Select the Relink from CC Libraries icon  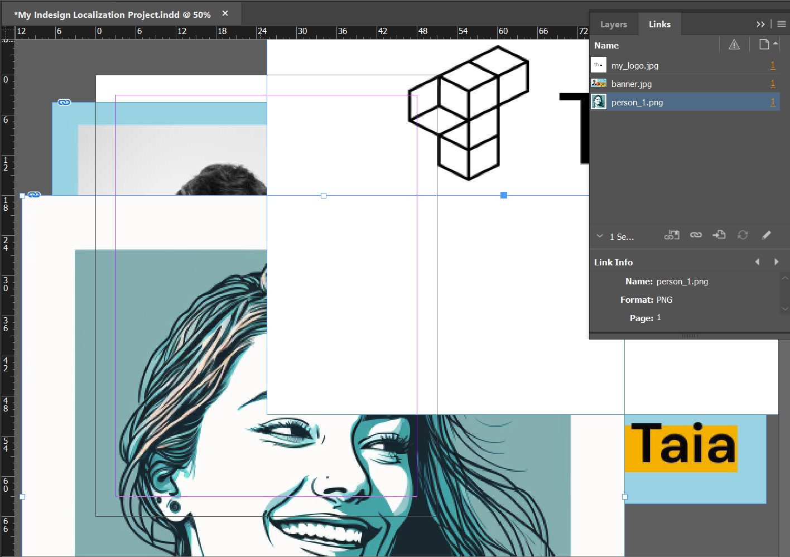click(x=672, y=235)
